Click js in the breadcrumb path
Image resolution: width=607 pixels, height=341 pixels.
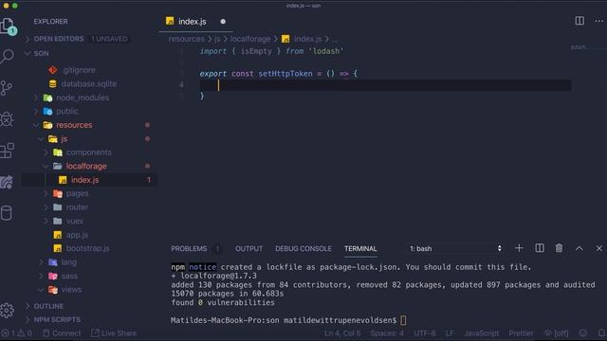pyautogui.click(x=217, y=39)
